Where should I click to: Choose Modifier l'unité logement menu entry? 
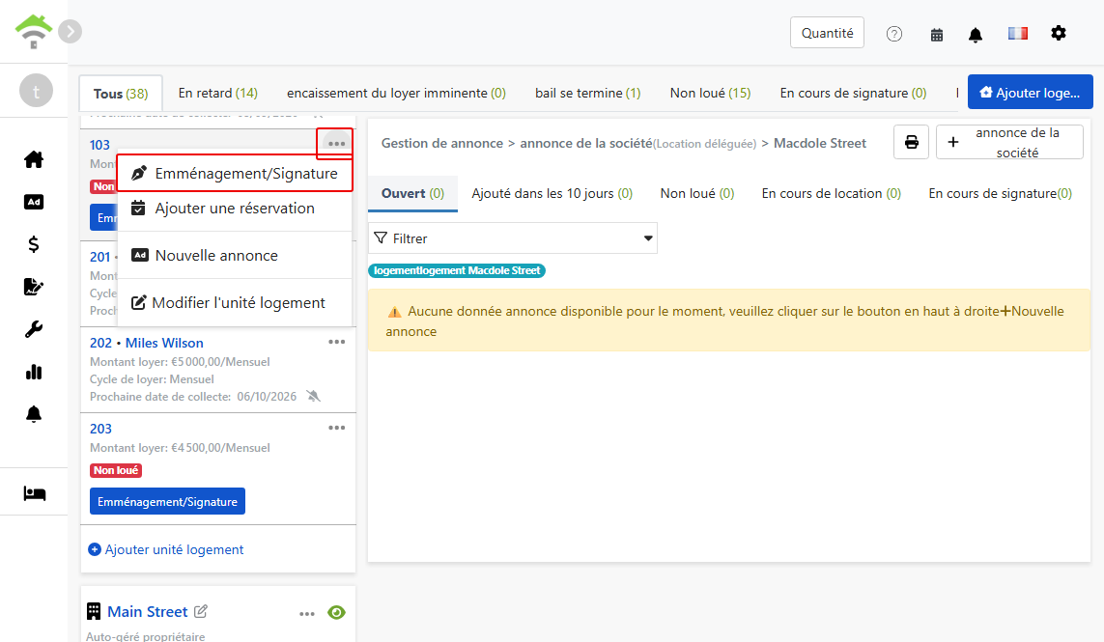(x=235, y=303)
